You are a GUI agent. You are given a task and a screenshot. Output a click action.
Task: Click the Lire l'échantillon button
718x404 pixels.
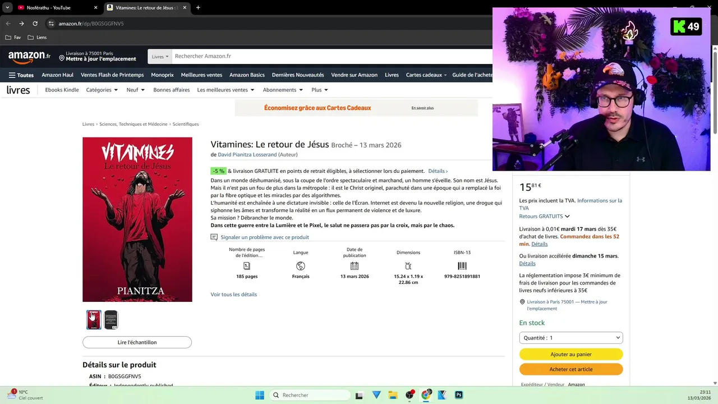click(x=137, y=342)
